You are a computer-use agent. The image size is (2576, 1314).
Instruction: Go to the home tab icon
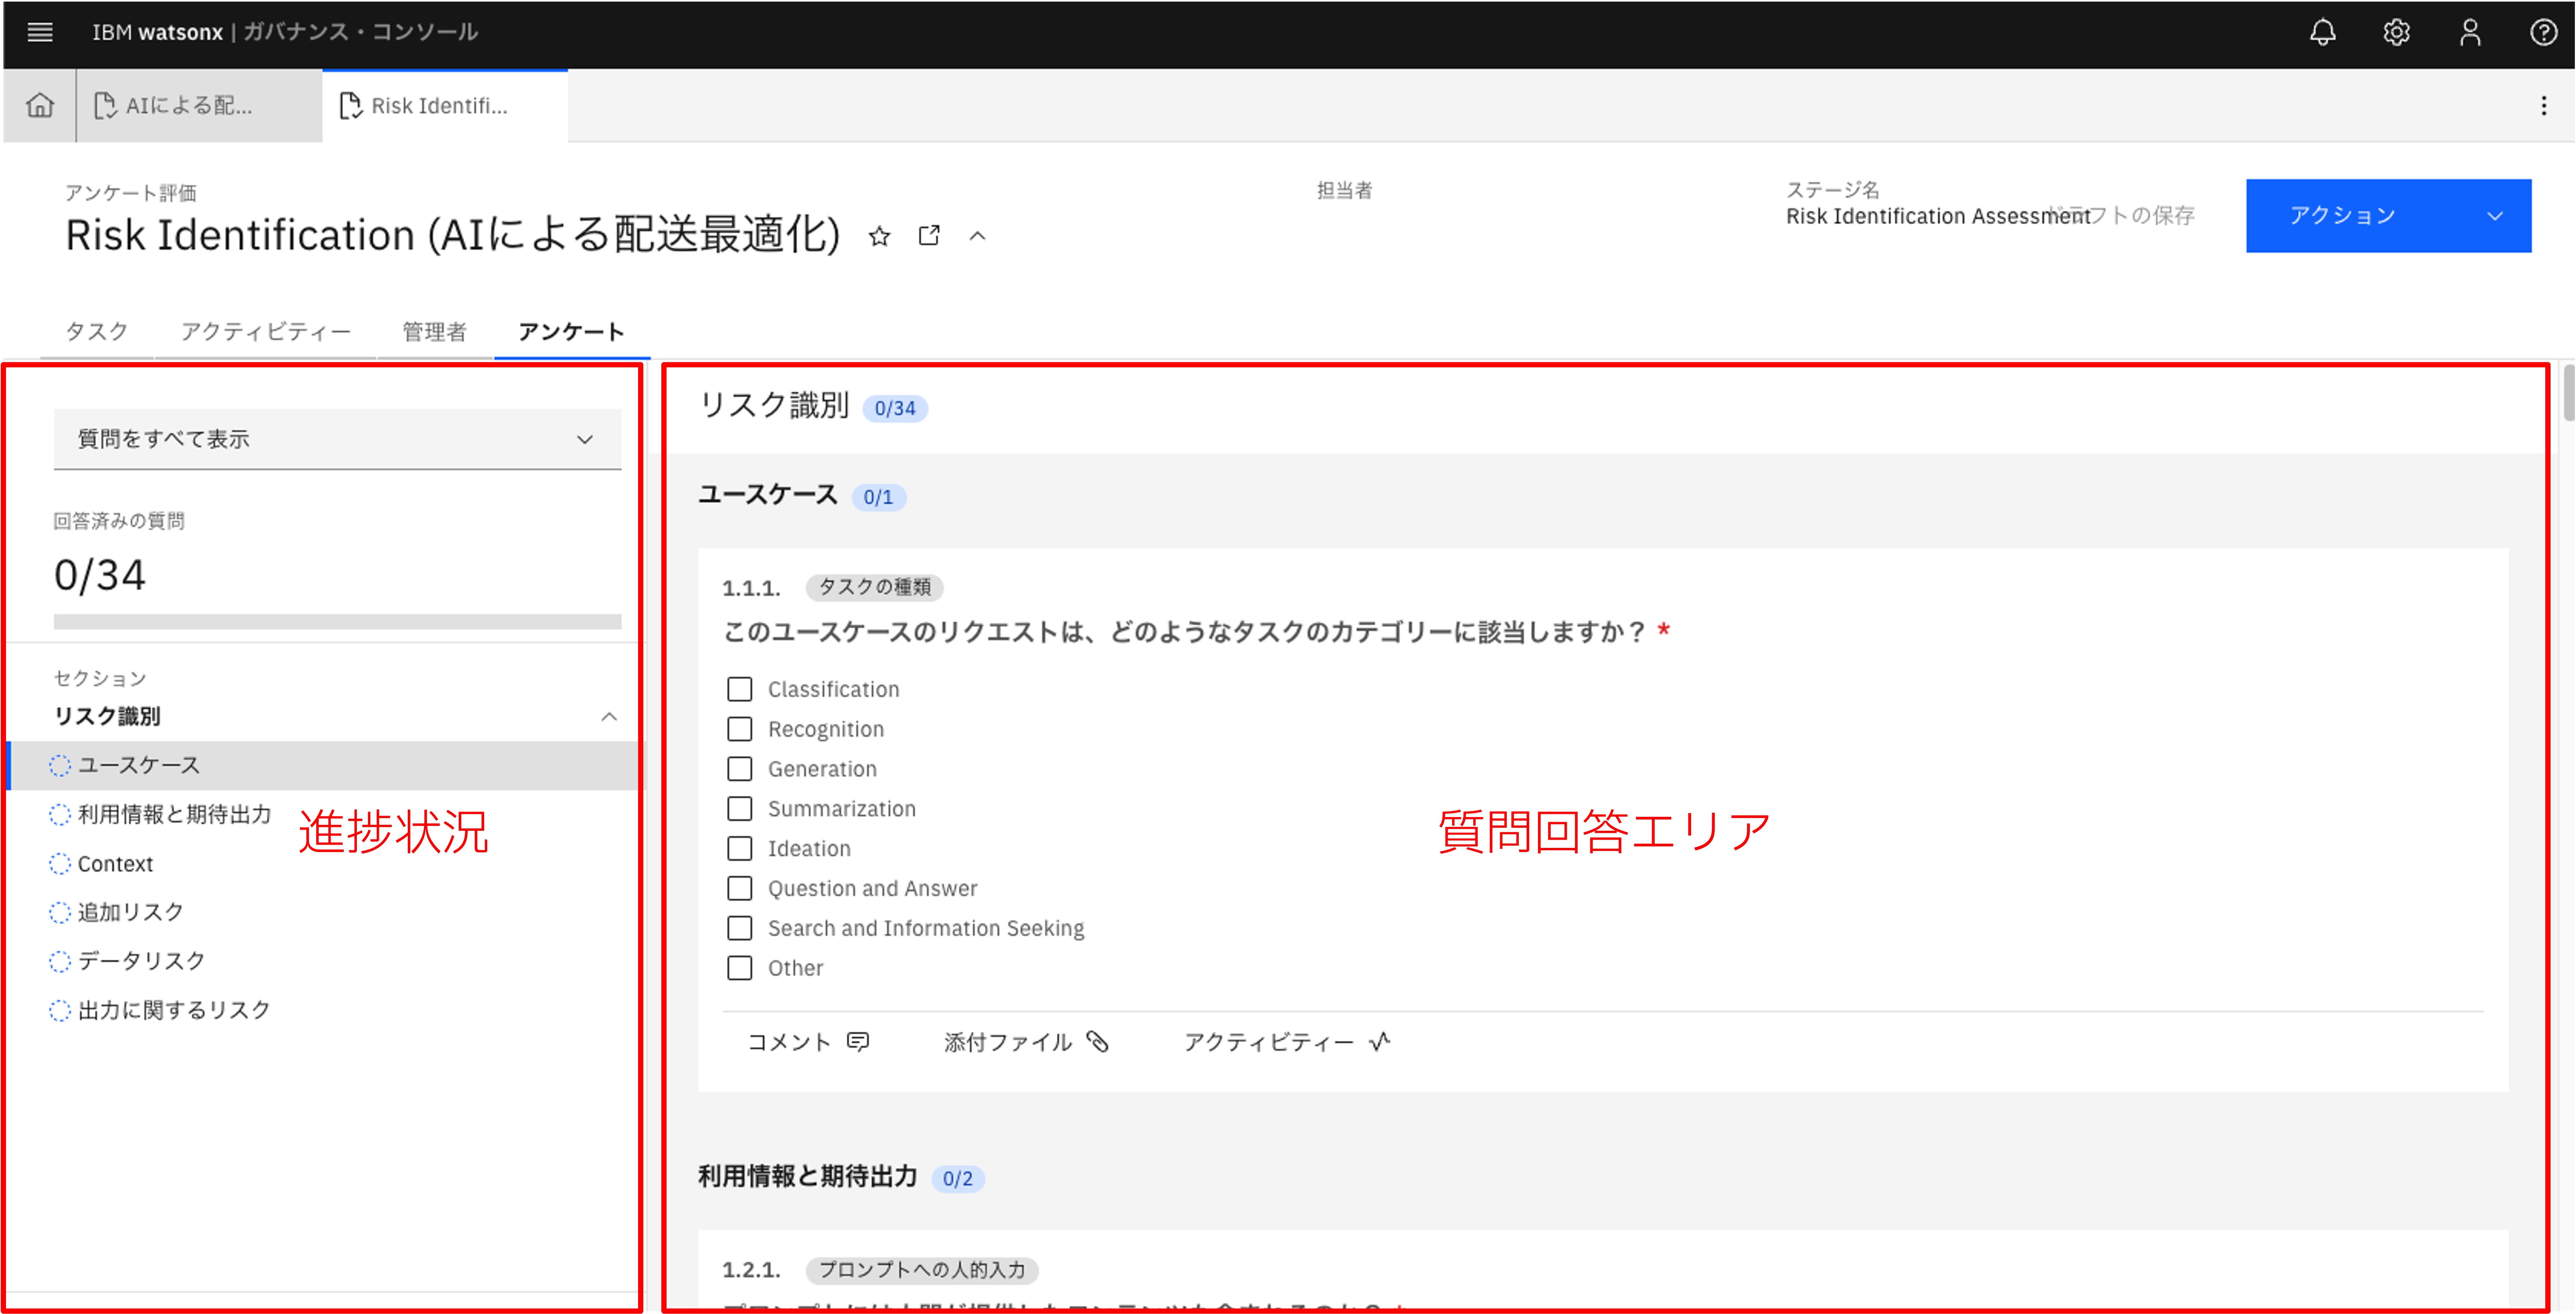point(40,105)
